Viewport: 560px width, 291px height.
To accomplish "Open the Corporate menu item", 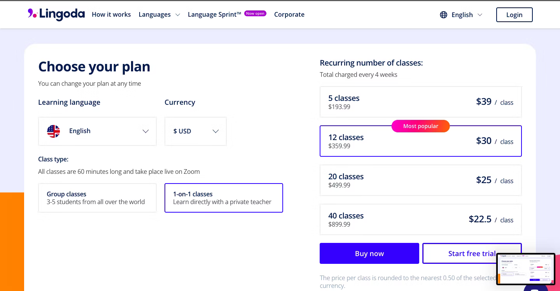I will point(289,14).
